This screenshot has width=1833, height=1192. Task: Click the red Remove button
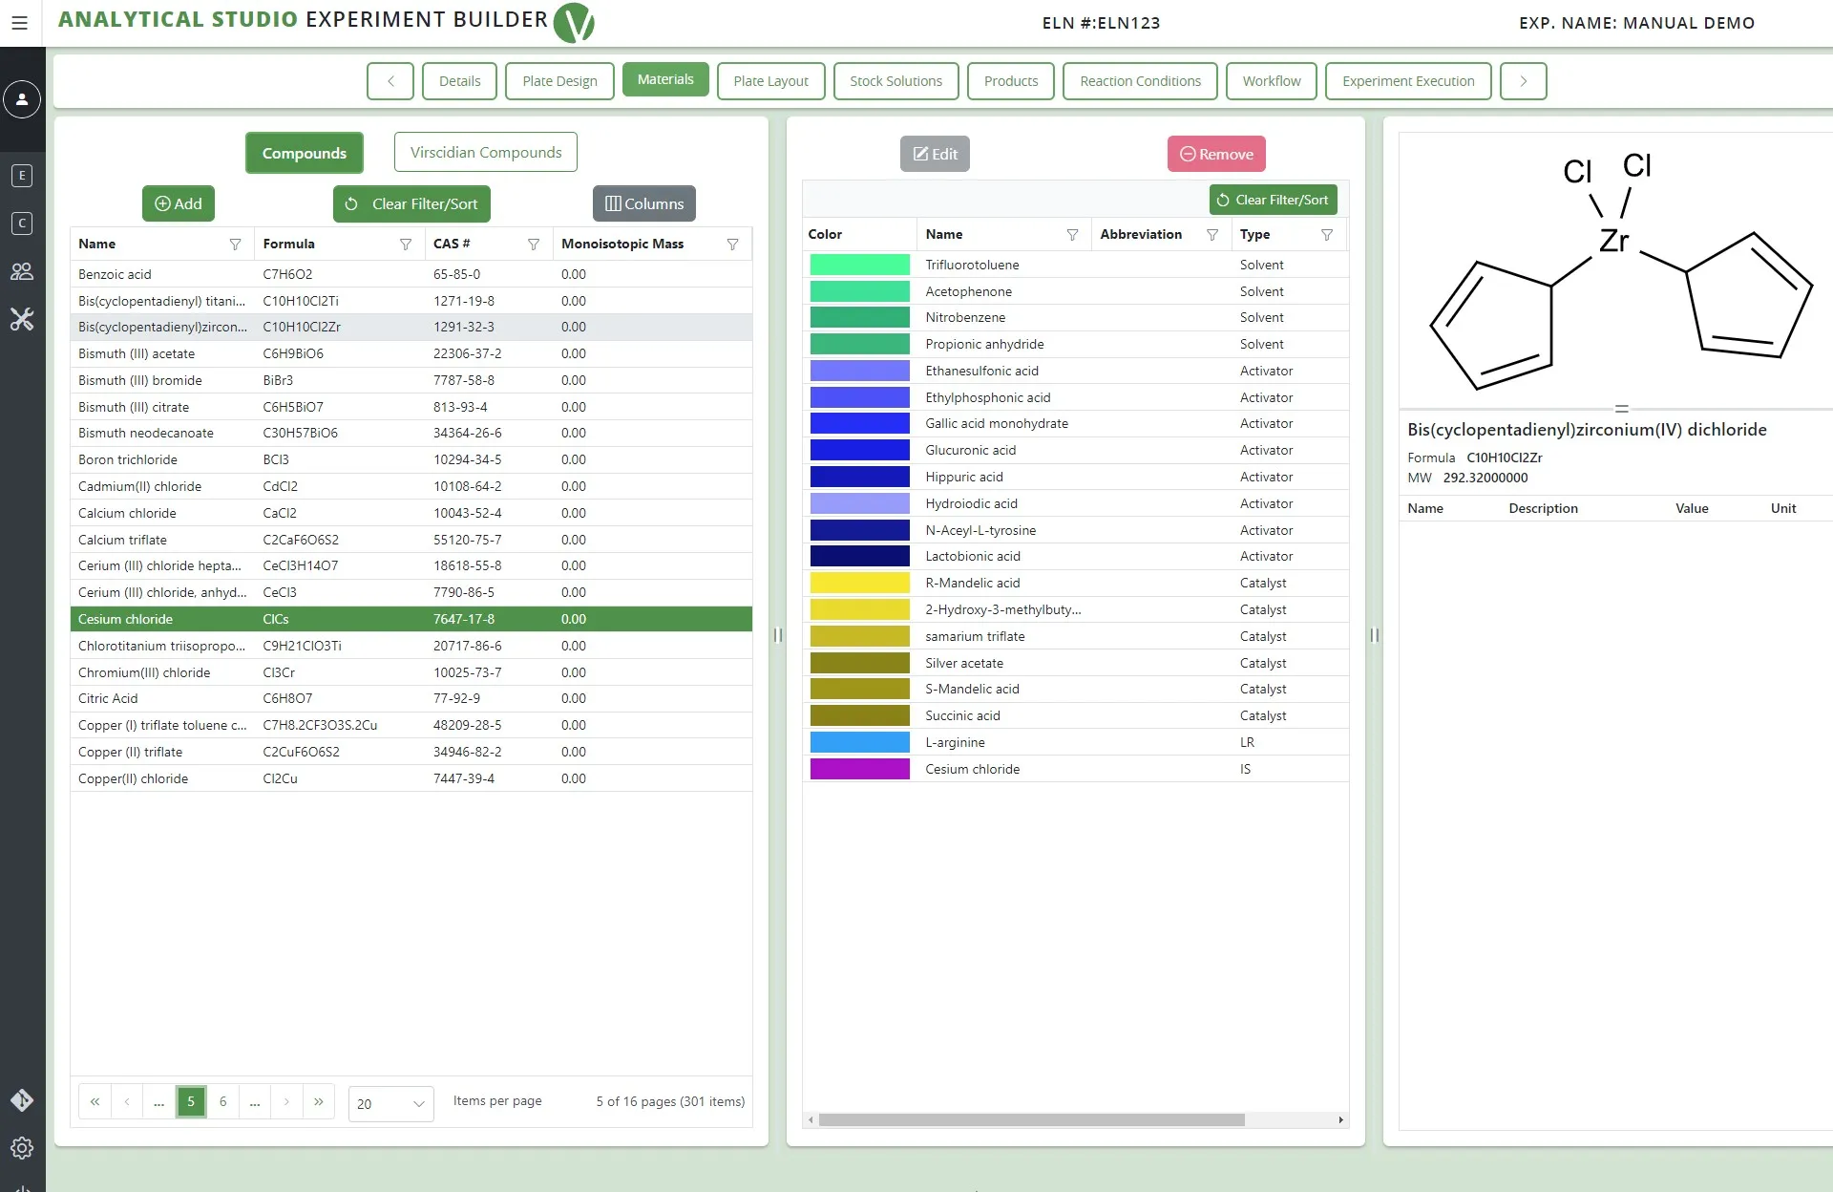pyautogui.click(x=1216, y=154)
